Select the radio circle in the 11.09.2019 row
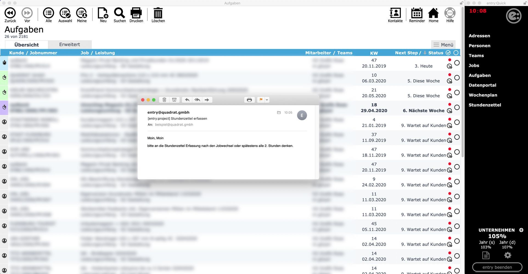528x274 pixels. pyautogui.click(x=457, y=137)
